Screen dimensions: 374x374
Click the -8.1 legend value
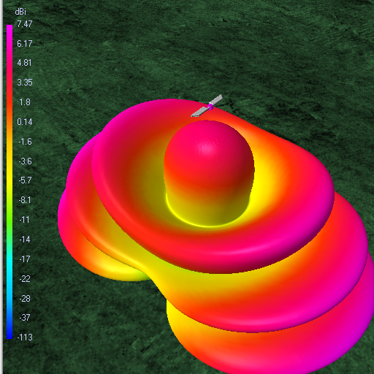tap(26, 200)
